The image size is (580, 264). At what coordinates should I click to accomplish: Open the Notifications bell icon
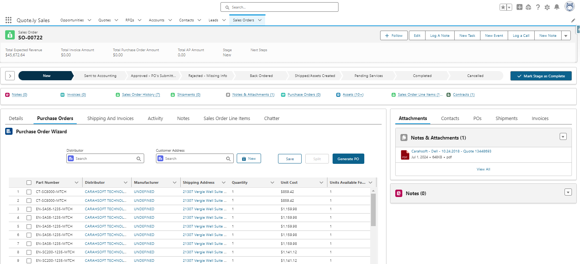pyautogui.click(x=557, y=7)
